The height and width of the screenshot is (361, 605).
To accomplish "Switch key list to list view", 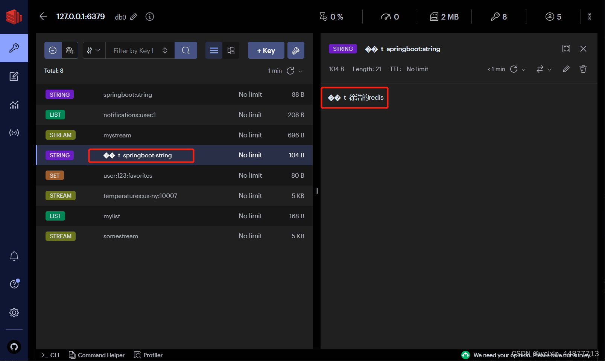I will 214,50.
